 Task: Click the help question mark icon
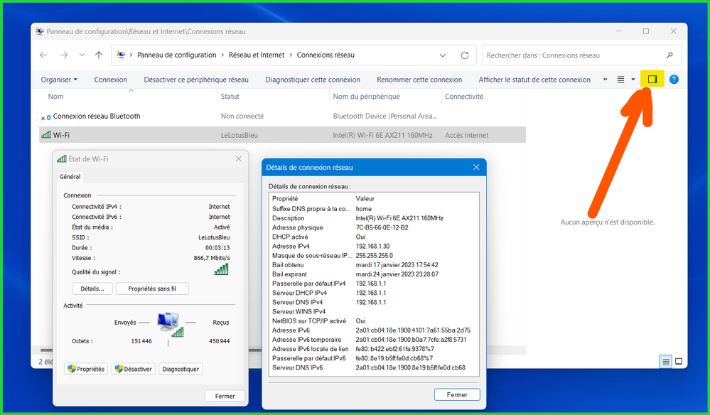click(674, 80)
